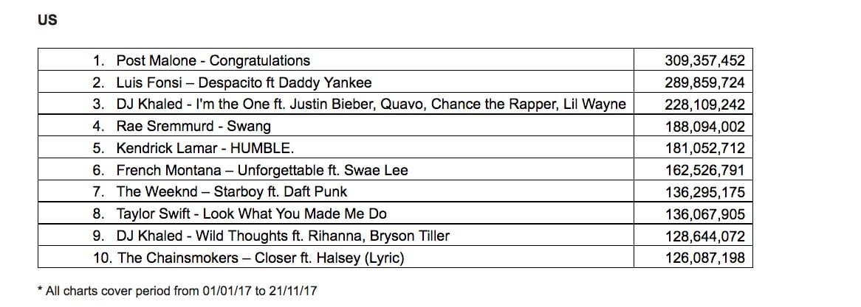The height and width of the screenshot is (307, 861).
Task: Select Post Malone - Congratulations row
Action: tap(213, 60)
